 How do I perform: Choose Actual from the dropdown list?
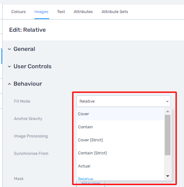click(120, 166)
